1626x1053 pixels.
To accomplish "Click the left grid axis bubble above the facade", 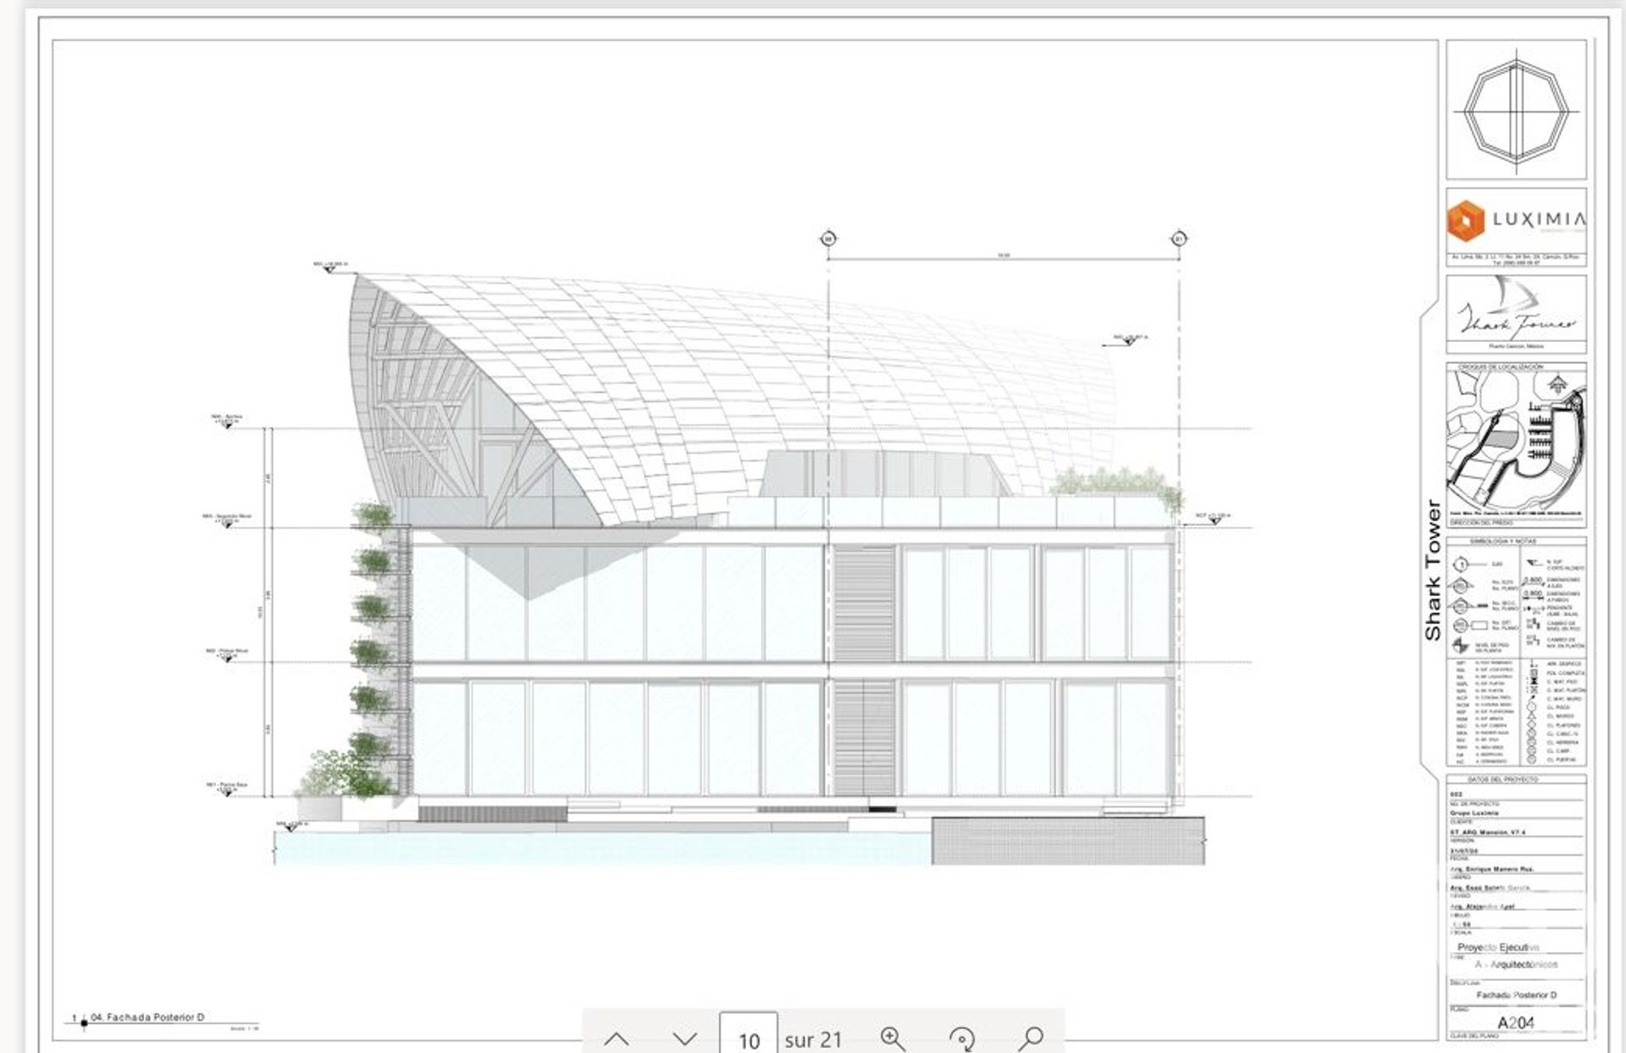I will click(828, 239).
